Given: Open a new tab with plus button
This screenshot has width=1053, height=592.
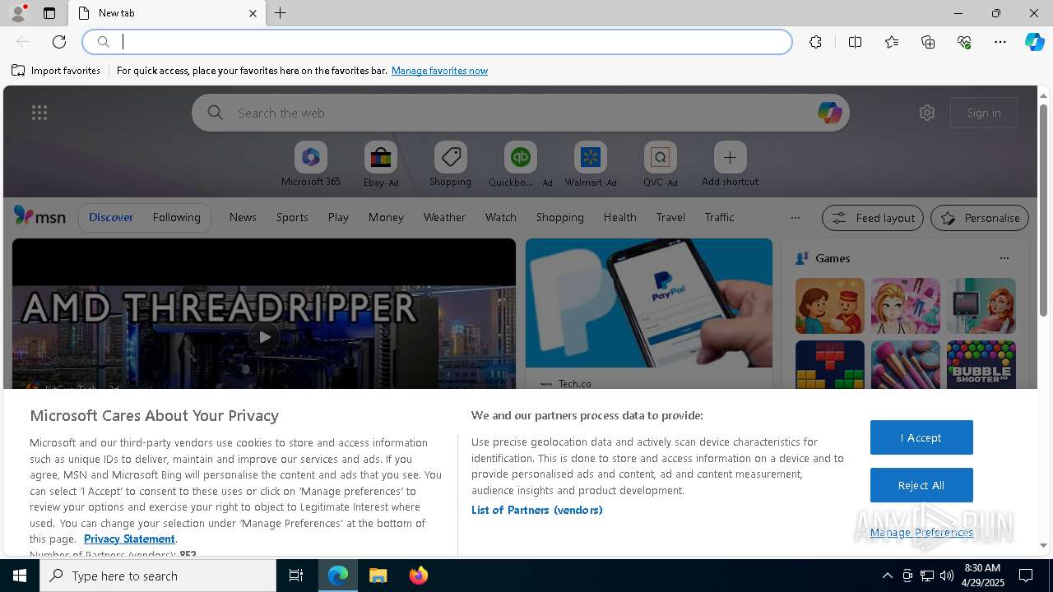Looking at the screenshot, I should coord(281,13).
